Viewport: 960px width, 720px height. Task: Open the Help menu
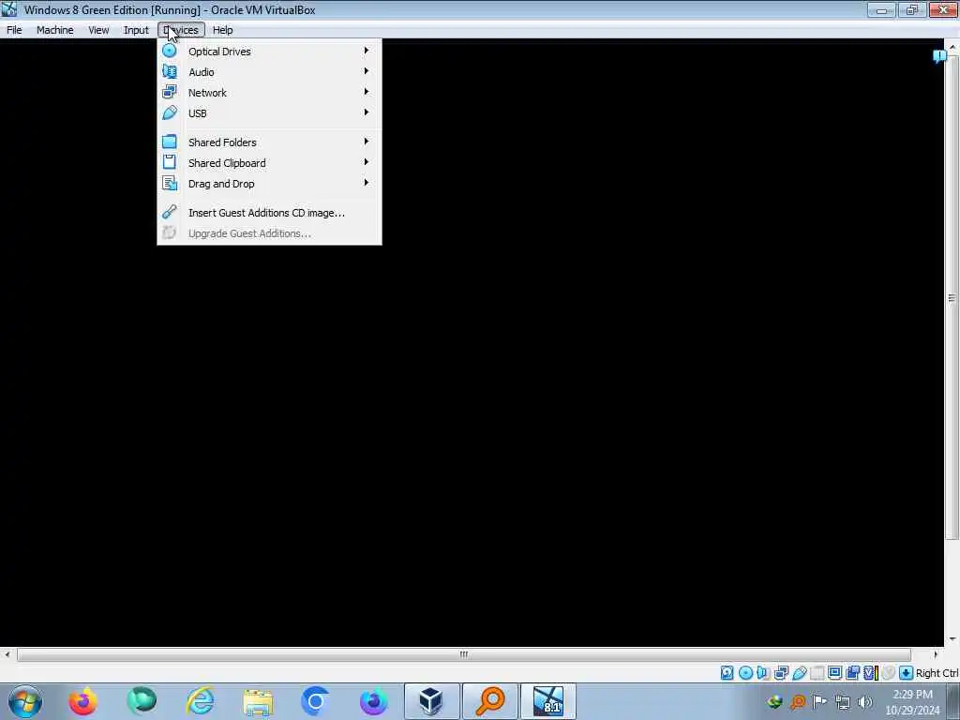[x=223, y=30]
